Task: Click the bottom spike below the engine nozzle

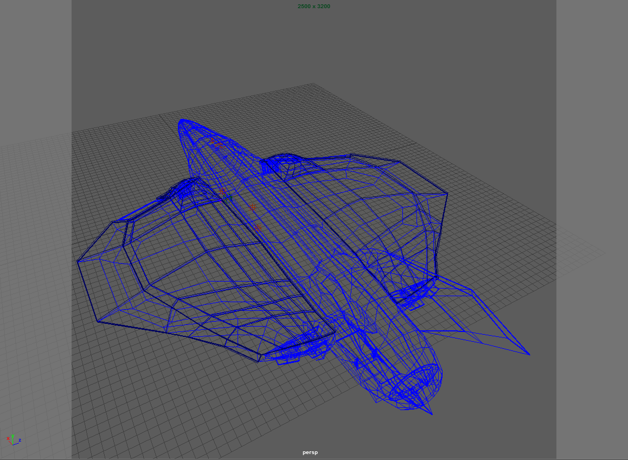Action: point(431,413)
